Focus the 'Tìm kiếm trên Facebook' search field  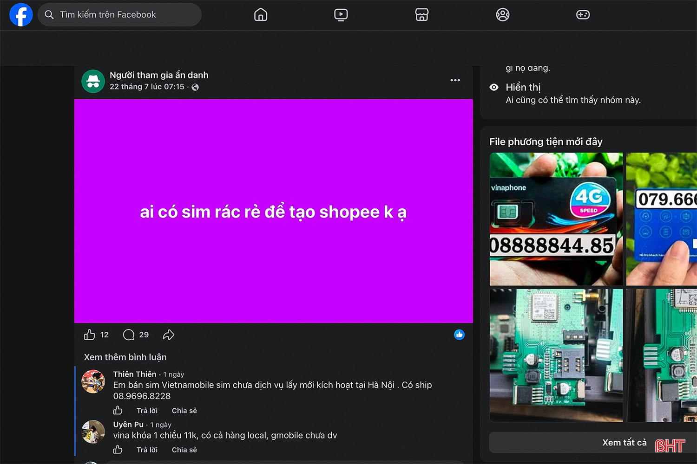(x=119, y=15)
